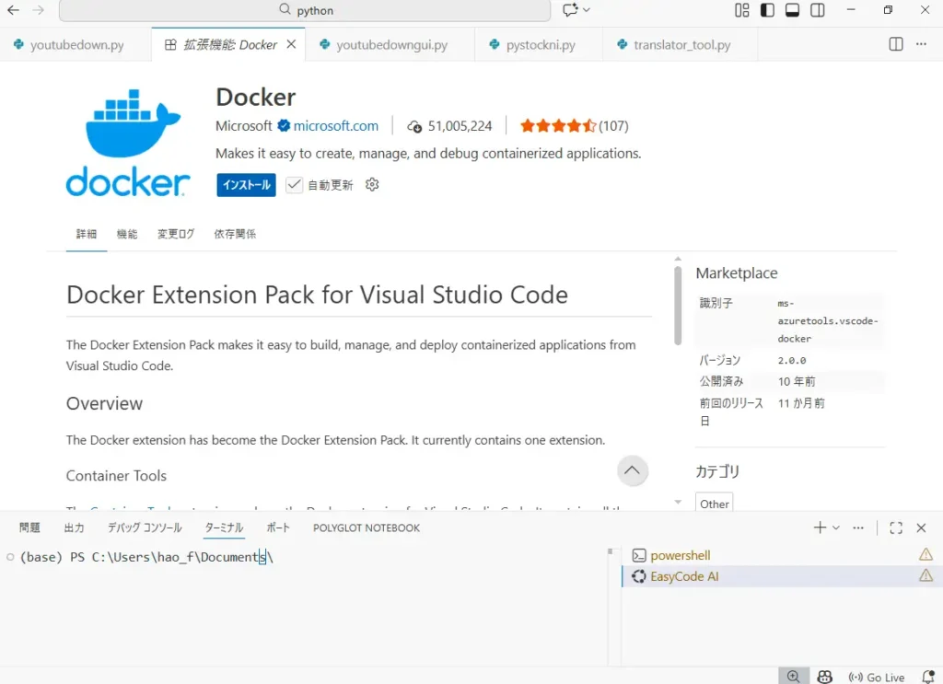This screenshot has height=684, width=943.
Task: Click warning icon next to EasyCode AI
Action: click(926, 575)
